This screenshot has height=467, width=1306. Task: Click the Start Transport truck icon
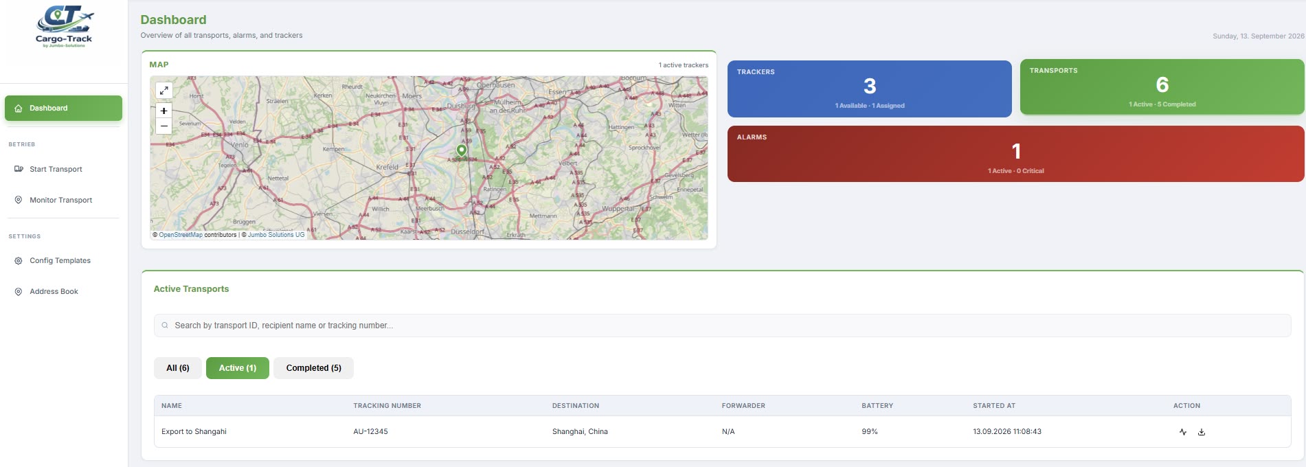(19, 169)
